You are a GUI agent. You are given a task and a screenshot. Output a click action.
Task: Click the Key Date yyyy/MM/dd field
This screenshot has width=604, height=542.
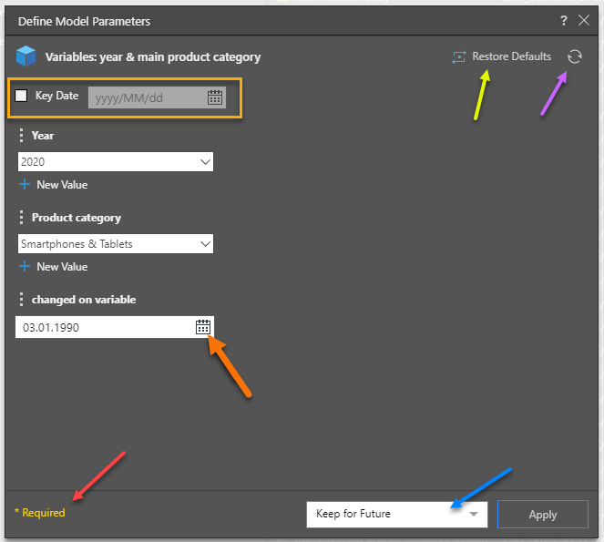[146, 97]
